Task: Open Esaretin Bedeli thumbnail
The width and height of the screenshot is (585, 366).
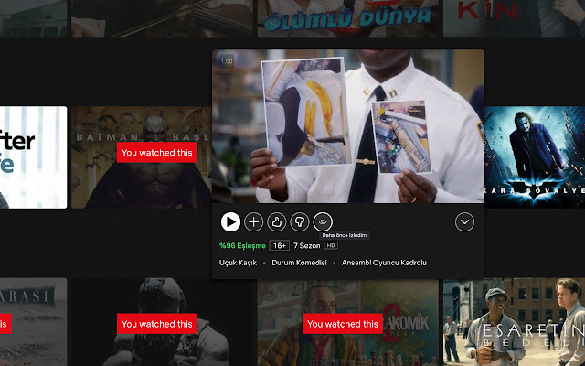Action: coord(514,322)
